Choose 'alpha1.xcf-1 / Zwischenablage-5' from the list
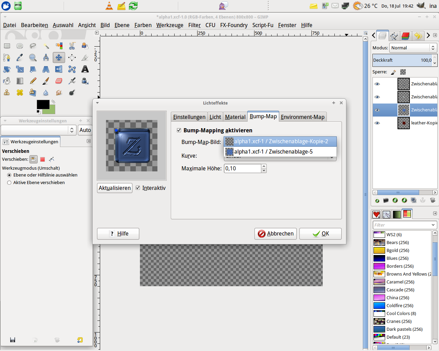 (x=280, y=152)
